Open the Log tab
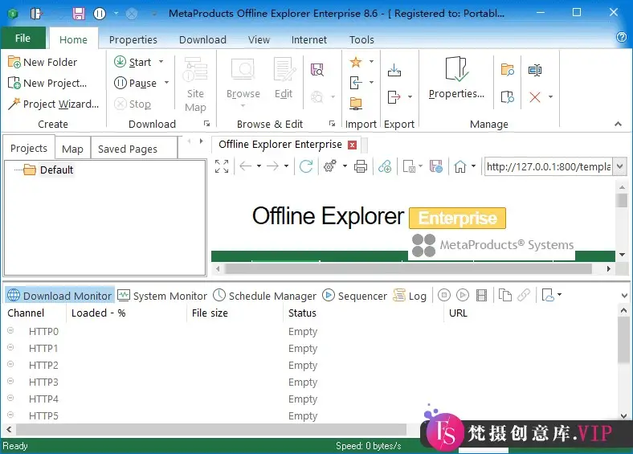The width and height of the screenshot is (633, 454). click(410, 296)
